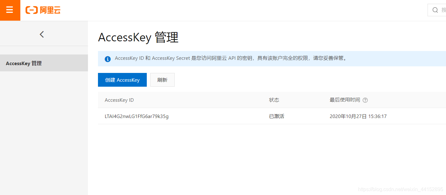This screenshot has width=446, height=195.
Task: Click the 创建 AccessKey button
Action: 122,80
